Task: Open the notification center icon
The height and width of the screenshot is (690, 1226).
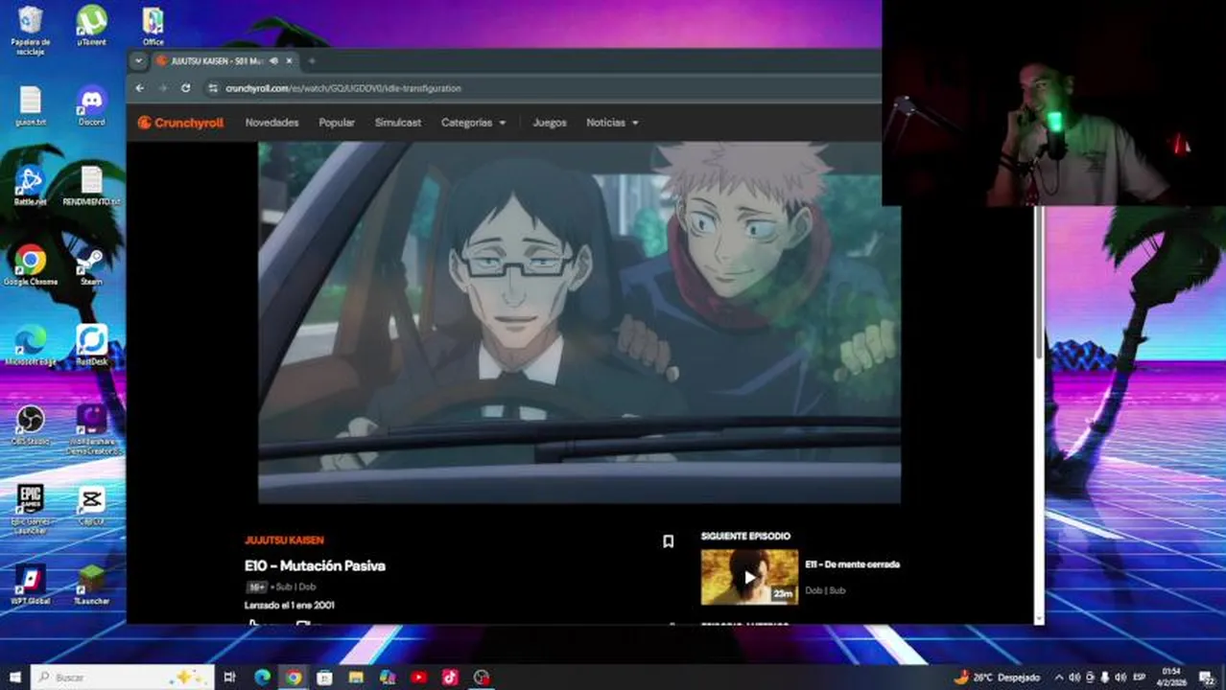Action: point(1208,678)
